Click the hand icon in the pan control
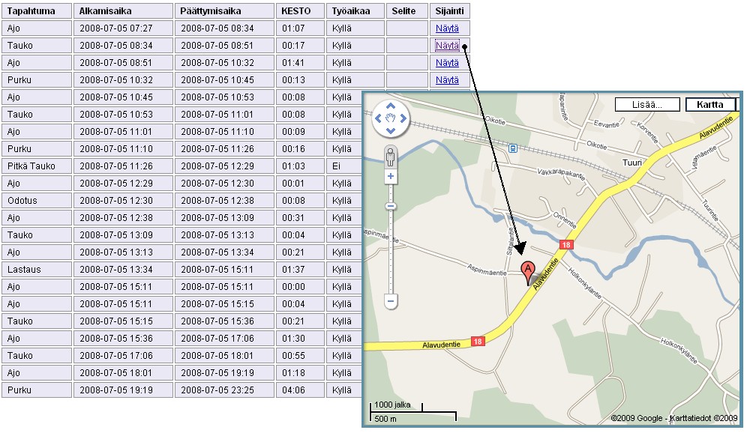Image resolution: width=747 pixels, height=439 pixels. (x=391, y=118)
